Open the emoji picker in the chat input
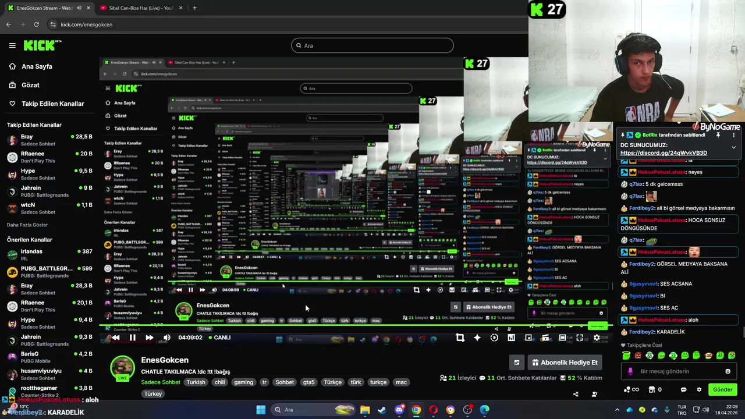 click(728, 371)
